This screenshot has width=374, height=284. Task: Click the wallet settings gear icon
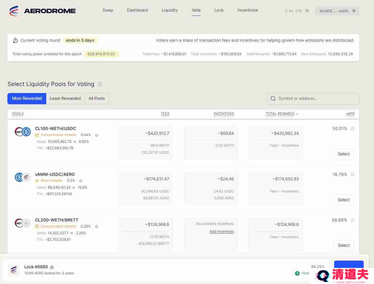[x=354, y=11]
